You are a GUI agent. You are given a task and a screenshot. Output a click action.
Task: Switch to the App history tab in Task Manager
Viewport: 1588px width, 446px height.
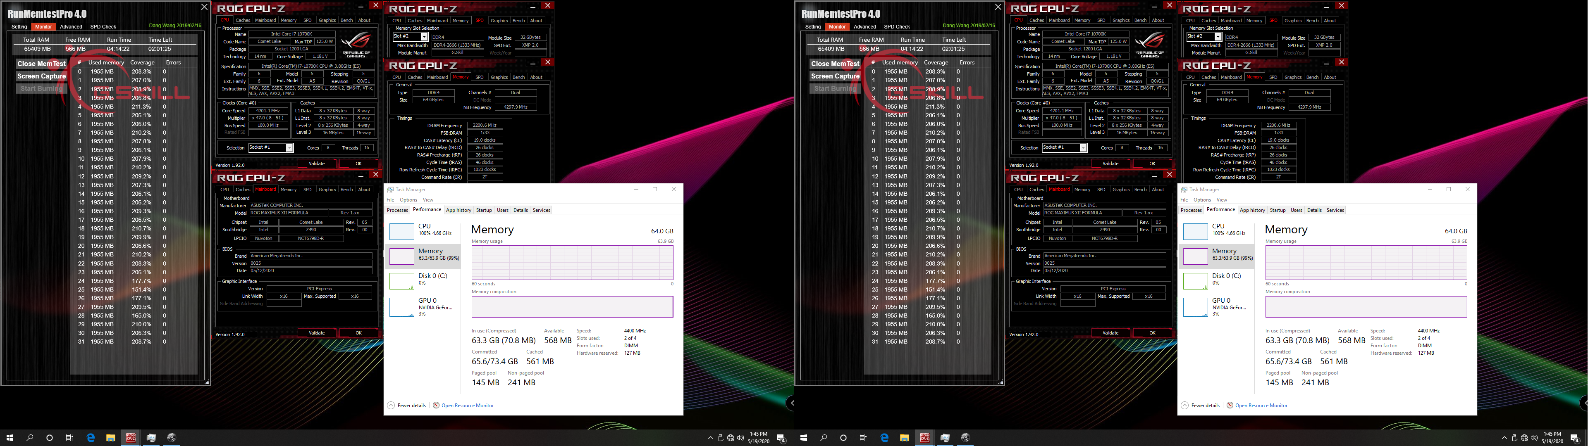pos(458,210)
